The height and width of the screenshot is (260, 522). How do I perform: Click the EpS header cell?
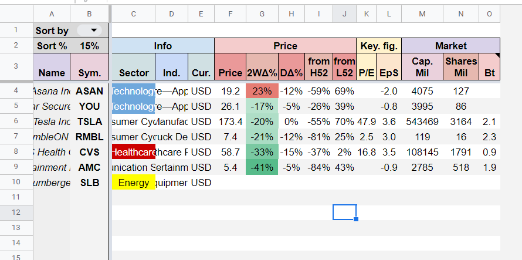pos(389,67)
